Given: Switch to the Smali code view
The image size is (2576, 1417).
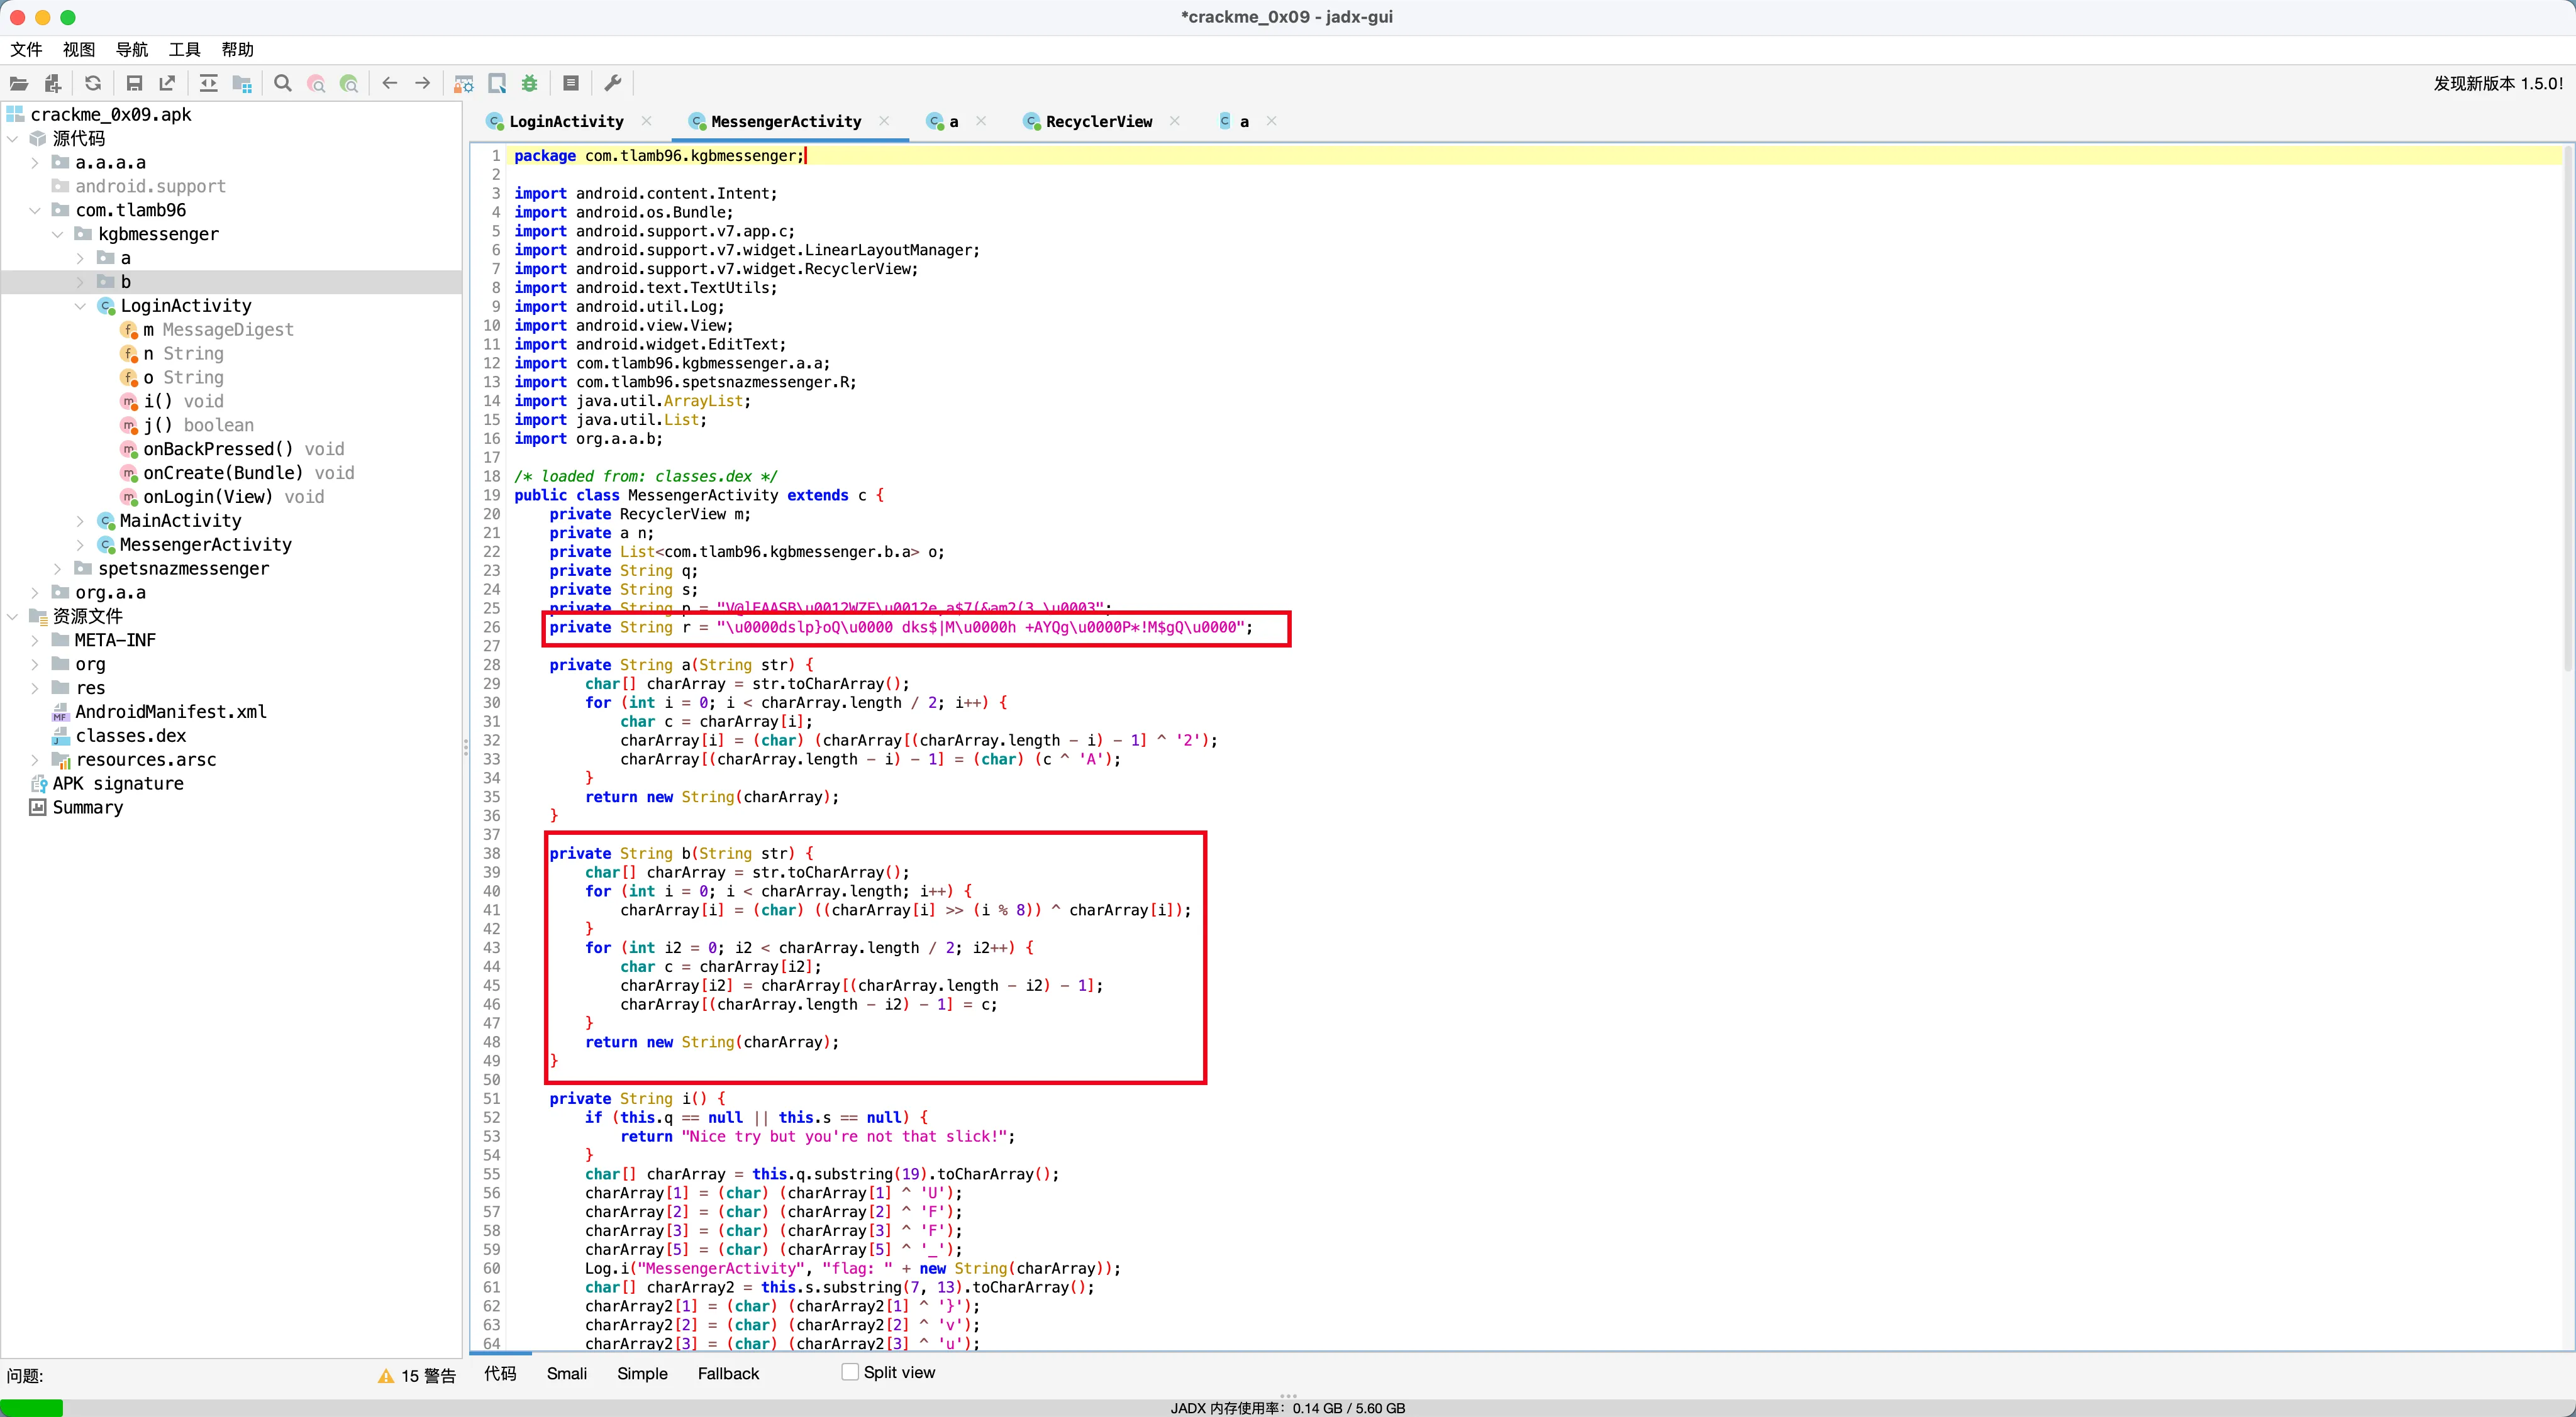Looking at the screenshot, I should (x=566, y=1373).
